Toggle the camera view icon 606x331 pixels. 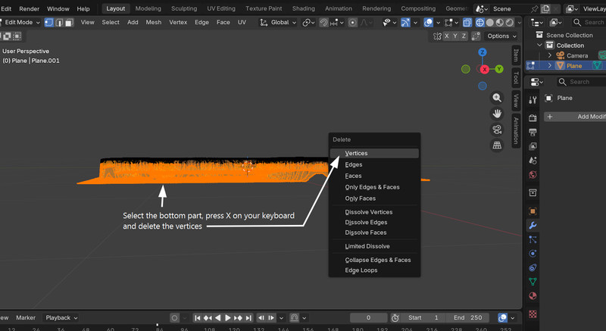pos(497,130)
